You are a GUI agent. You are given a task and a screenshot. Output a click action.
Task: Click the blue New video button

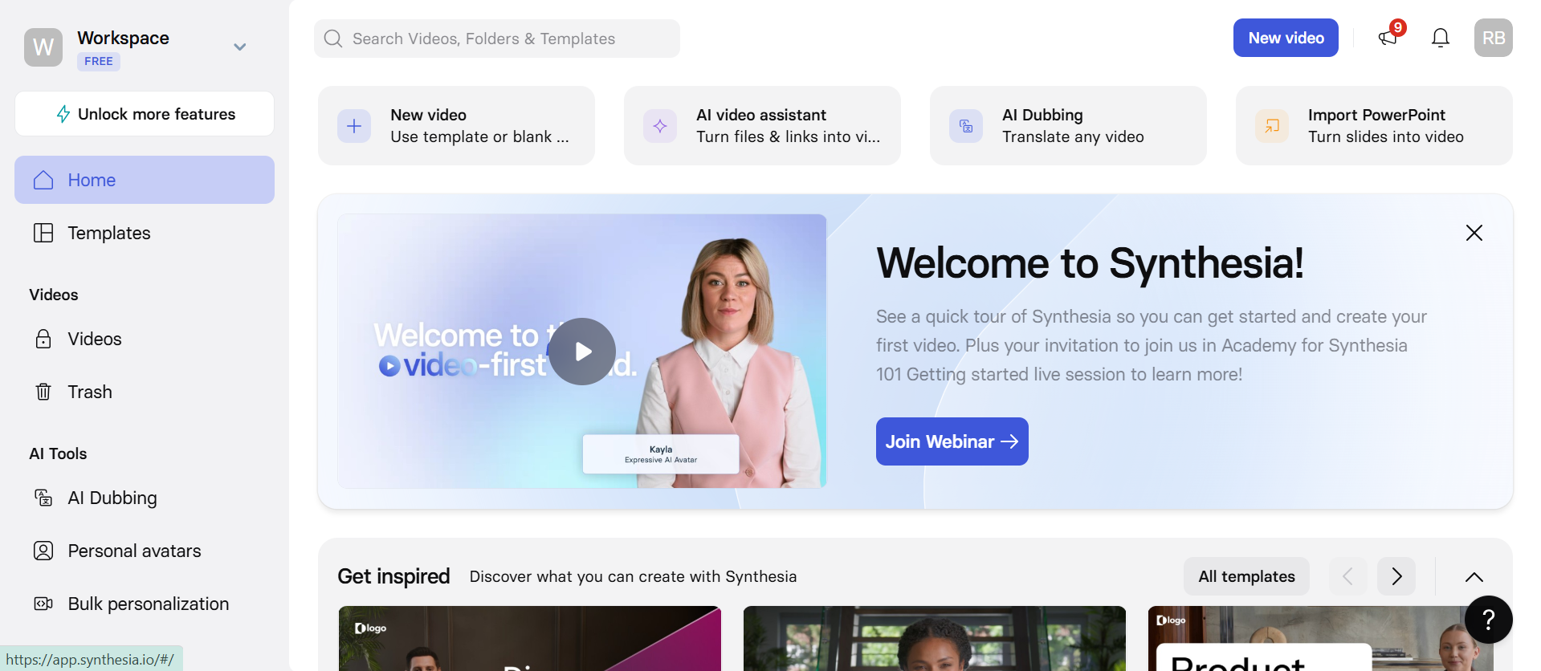(x=1285, y=38)
